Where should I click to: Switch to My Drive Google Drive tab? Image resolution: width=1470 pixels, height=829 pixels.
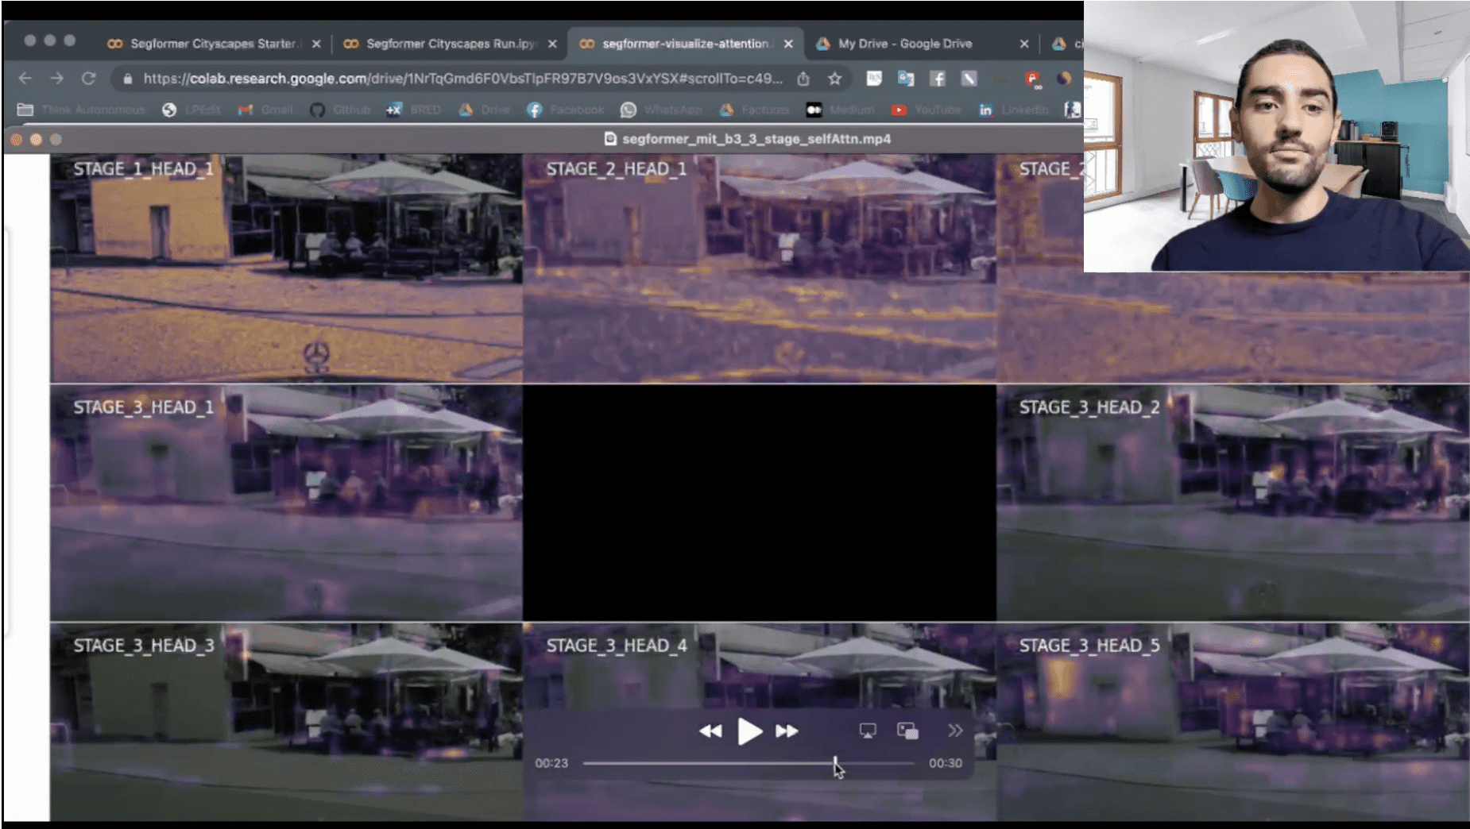click(904, 44)
